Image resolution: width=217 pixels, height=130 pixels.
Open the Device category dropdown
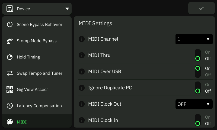37,9
